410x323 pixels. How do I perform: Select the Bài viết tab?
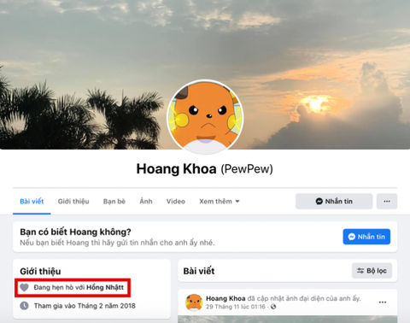(32, 202)
